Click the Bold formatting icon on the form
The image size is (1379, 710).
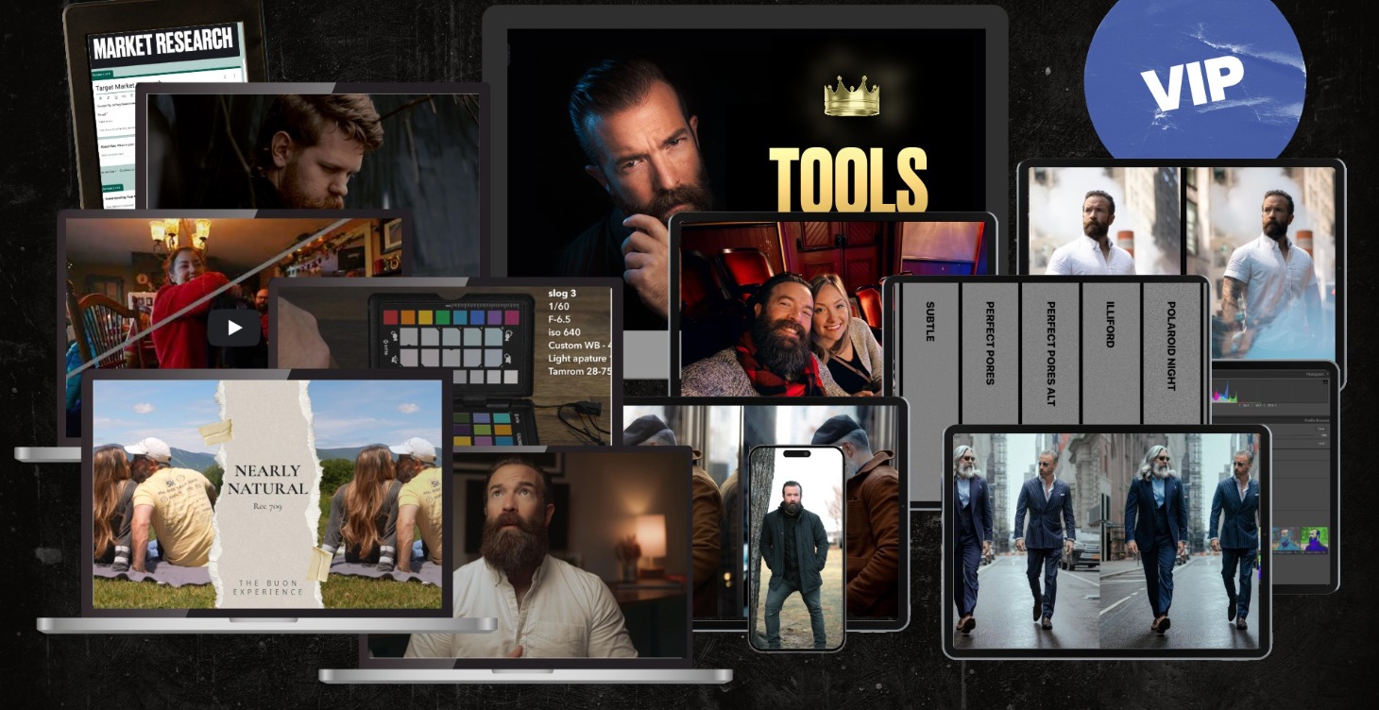[x=100, y=97]
